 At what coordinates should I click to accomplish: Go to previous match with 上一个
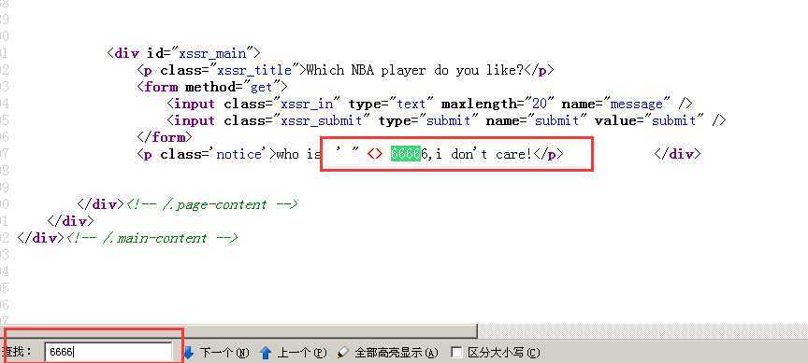pyautogui.click(x=294, y=353)
